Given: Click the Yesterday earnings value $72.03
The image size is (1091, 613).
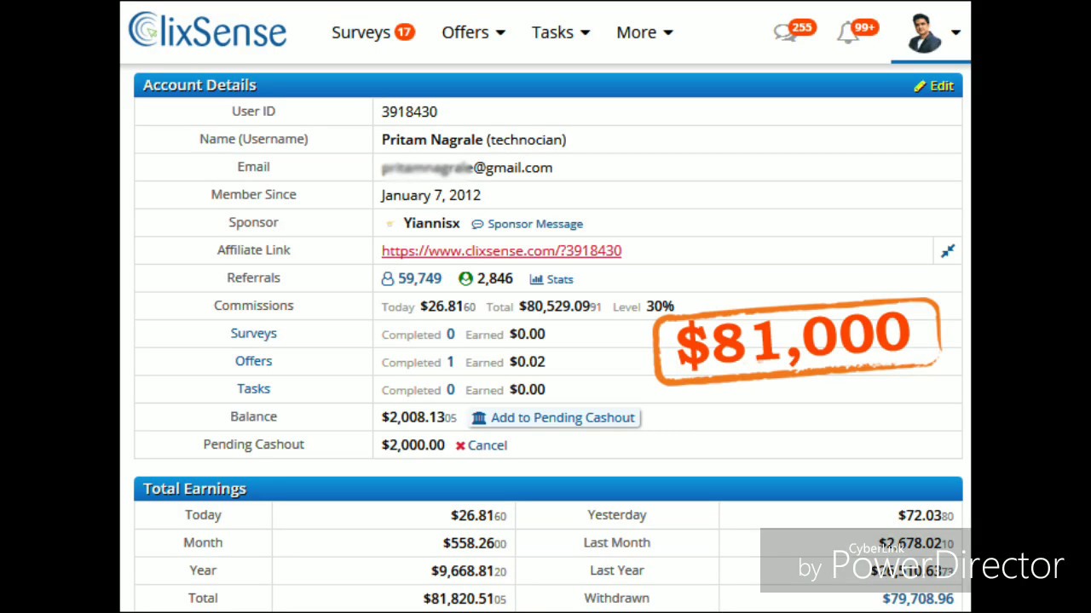Looking at the screenshot, I should (926, 515).
